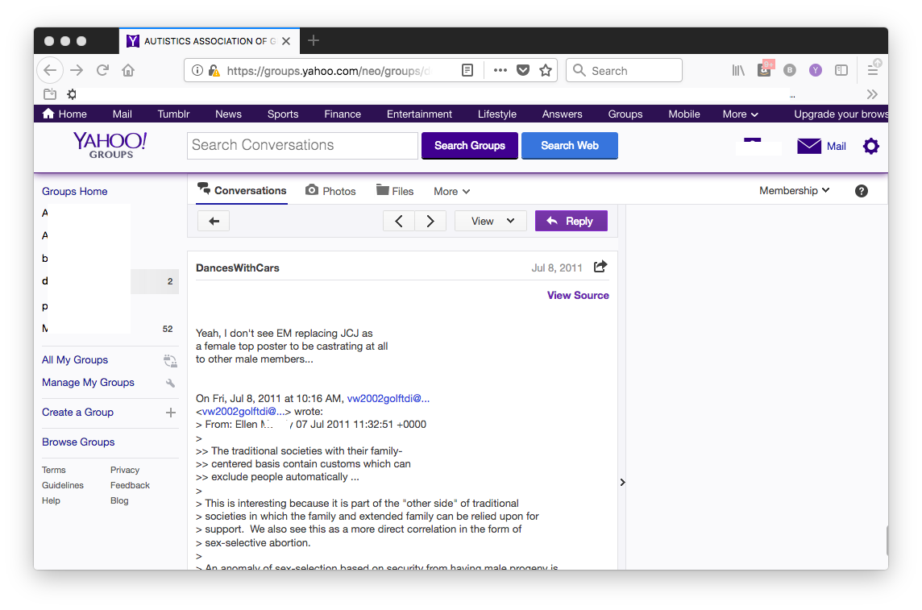This screenshot has height=610, width=922.
Task: Expand the right side panel arrow
Action: tap(622, 483)
